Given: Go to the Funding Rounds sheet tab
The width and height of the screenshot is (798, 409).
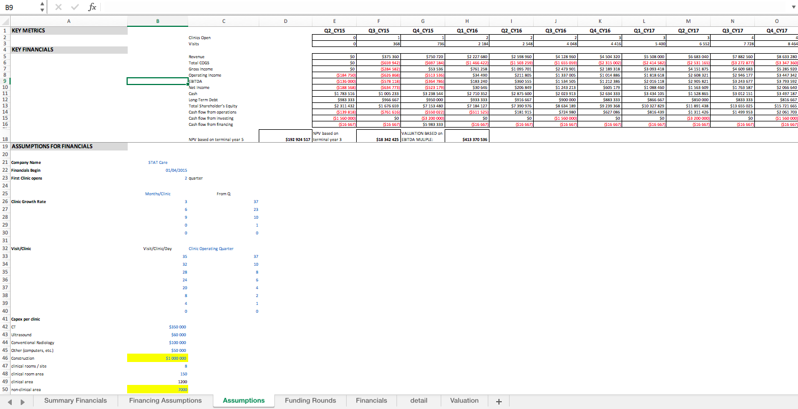Looking at the screenshot, I should coord(310,401).
